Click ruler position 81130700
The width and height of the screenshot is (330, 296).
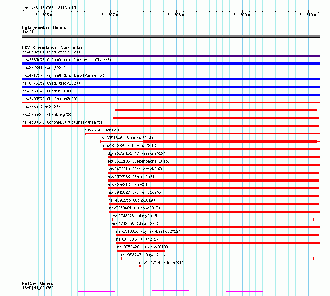click(110, 15)
